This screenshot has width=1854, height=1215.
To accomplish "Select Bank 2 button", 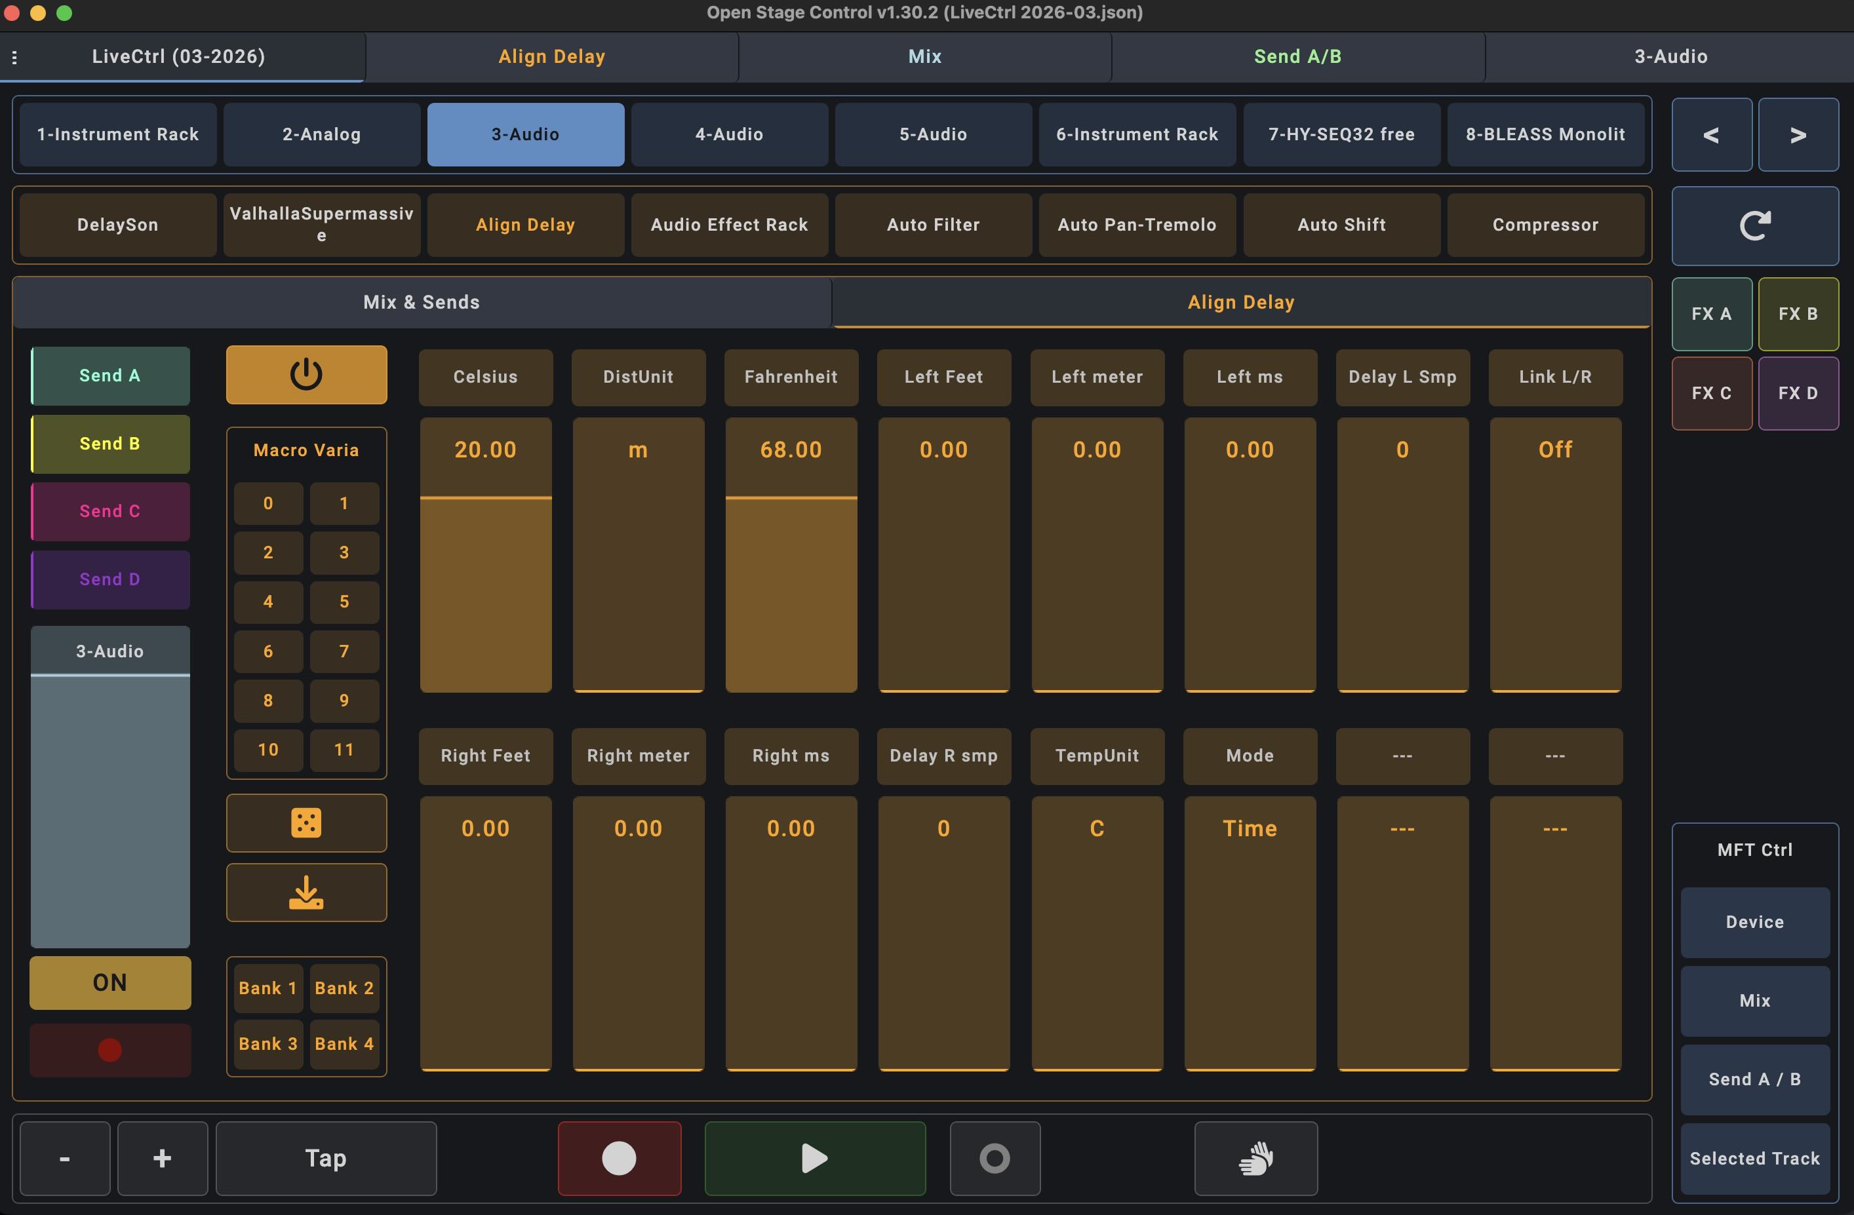I will (x=344, y=988).
